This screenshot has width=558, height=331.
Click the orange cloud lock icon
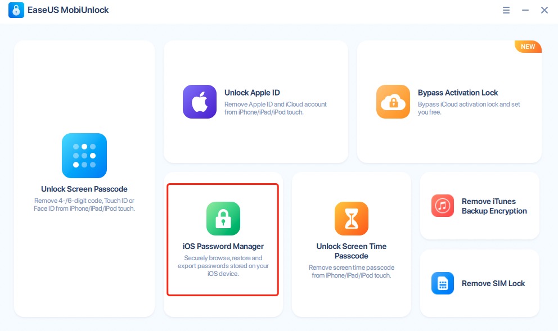tap(393, 102)
